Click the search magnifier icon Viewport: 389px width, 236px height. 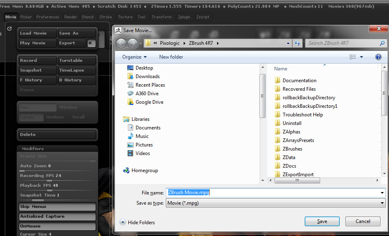(382, 43)
